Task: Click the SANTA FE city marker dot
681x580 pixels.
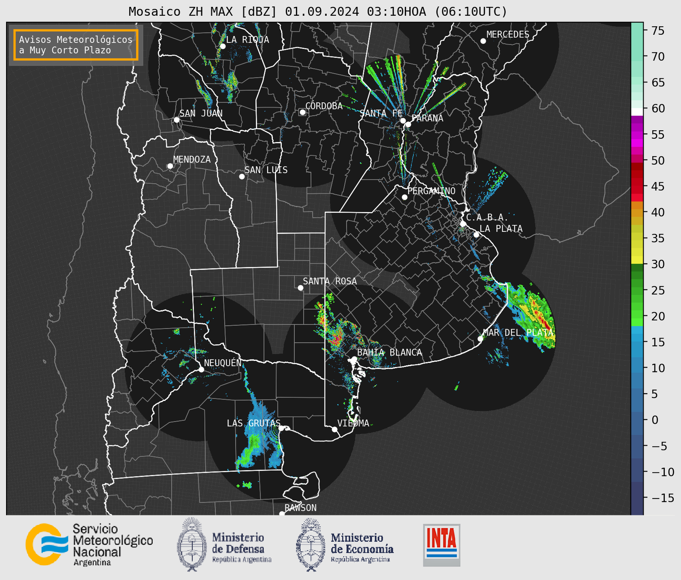Action: [403, 121]
